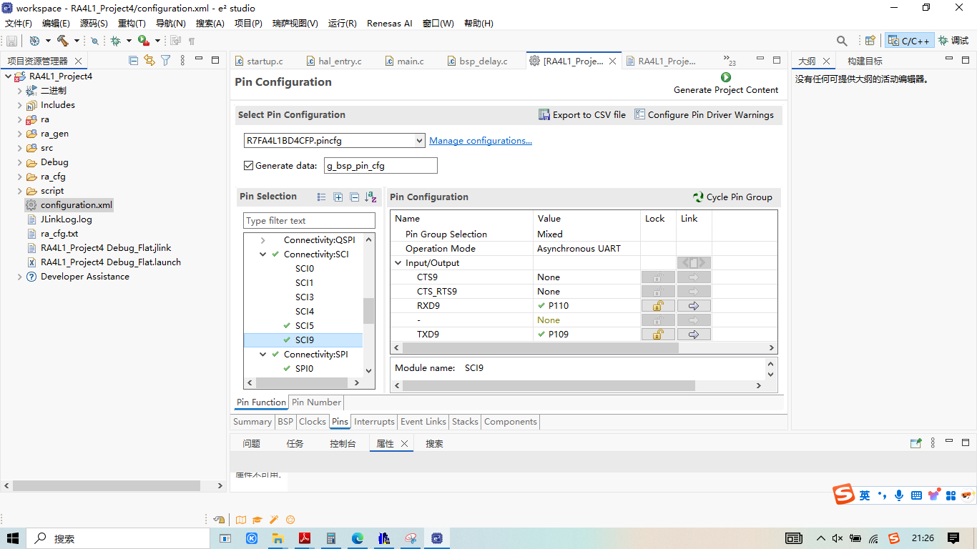The width and height of the screenshot is (977, 549).
Task: Click the link arrow for TXD9
Action: (x=694, y=335)
